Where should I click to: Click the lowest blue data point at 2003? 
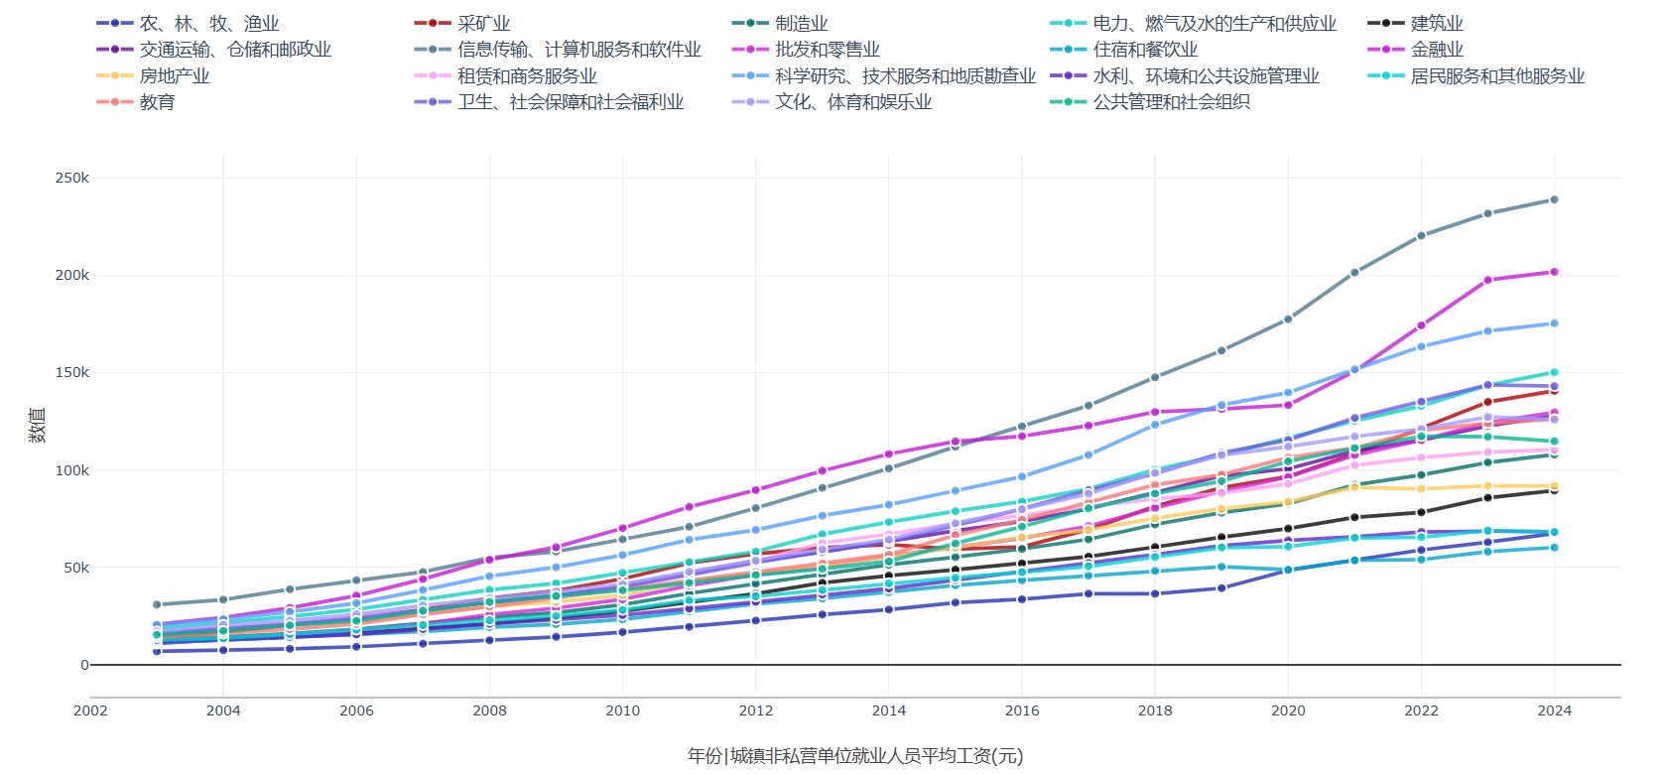click(x=157, y=651)
